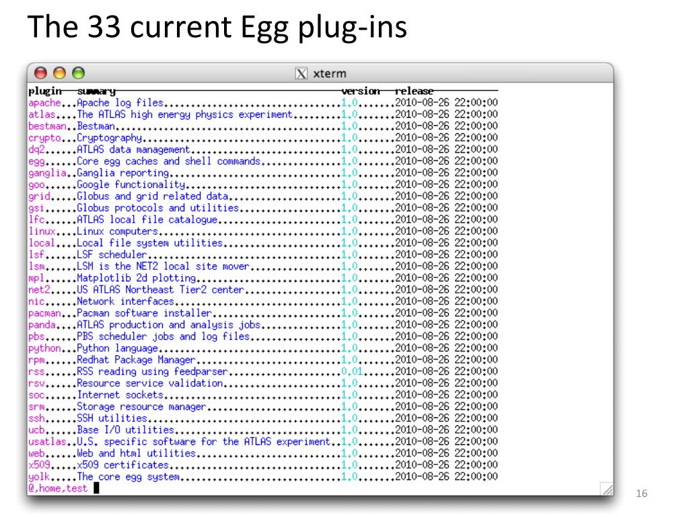The width and height of the screenshot is (689, 517).
Task: Click the summary "Storage resource manager"
Action: (x=141, y=406)
